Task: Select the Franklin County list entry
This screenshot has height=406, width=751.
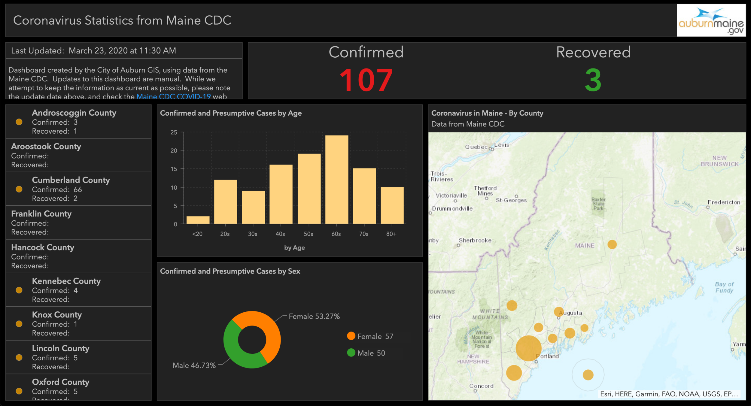Action: click(x=78, y=223)
